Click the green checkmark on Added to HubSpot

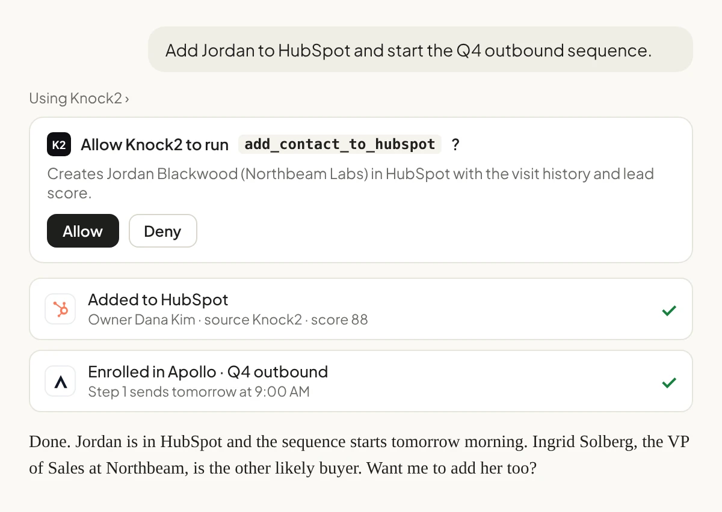[669, 311]
